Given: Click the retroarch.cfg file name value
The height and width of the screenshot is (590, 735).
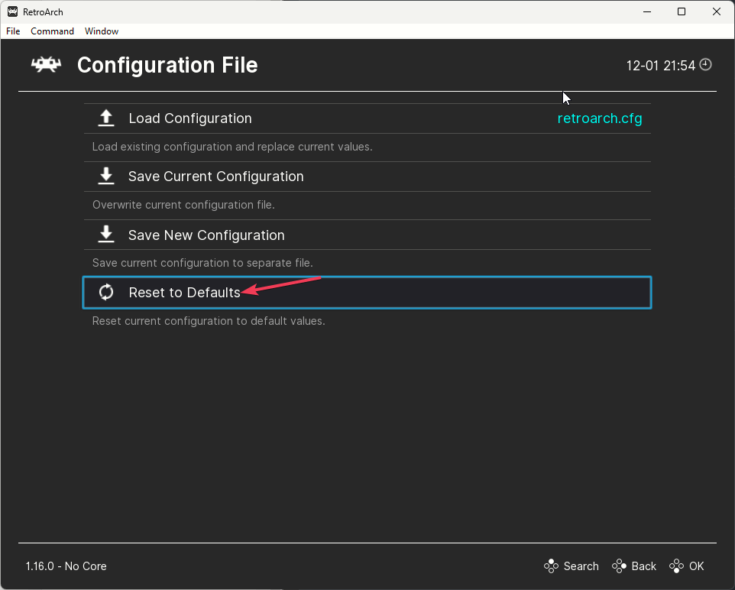Looking at the screenshot, I should pyautogui.click(x=600, y=118).
